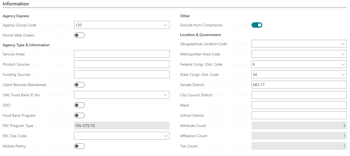Disable the Exclude from Compliance toggle

257,25
